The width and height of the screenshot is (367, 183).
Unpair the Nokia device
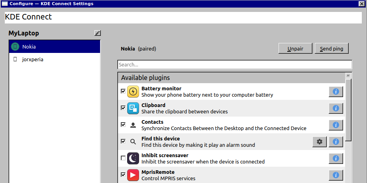point(295,49)
